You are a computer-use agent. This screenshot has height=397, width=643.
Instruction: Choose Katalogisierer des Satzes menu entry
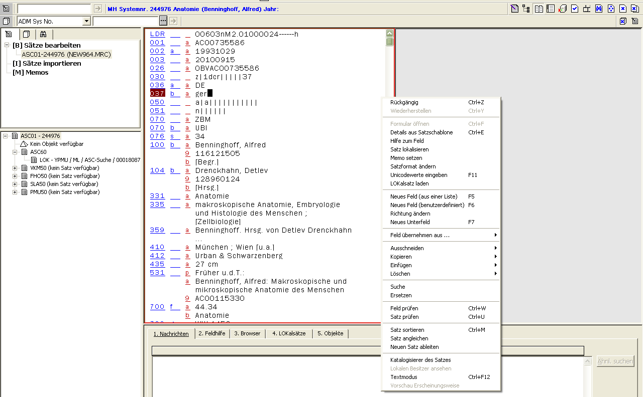coord(441,360)
